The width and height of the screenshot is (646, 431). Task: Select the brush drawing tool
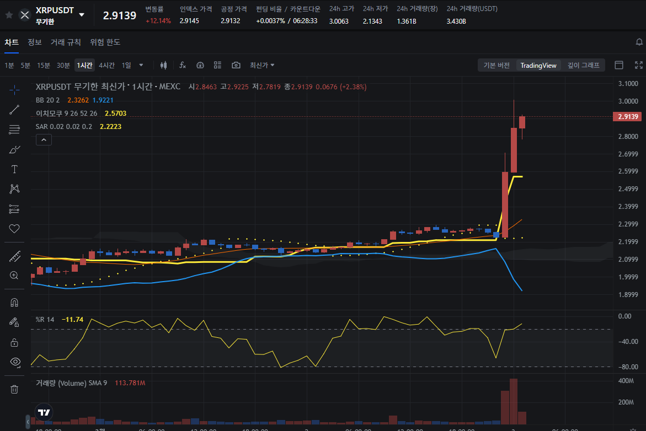pos(14,149)
